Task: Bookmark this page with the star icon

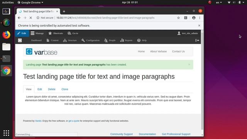Action: click(x=178, y=18)
